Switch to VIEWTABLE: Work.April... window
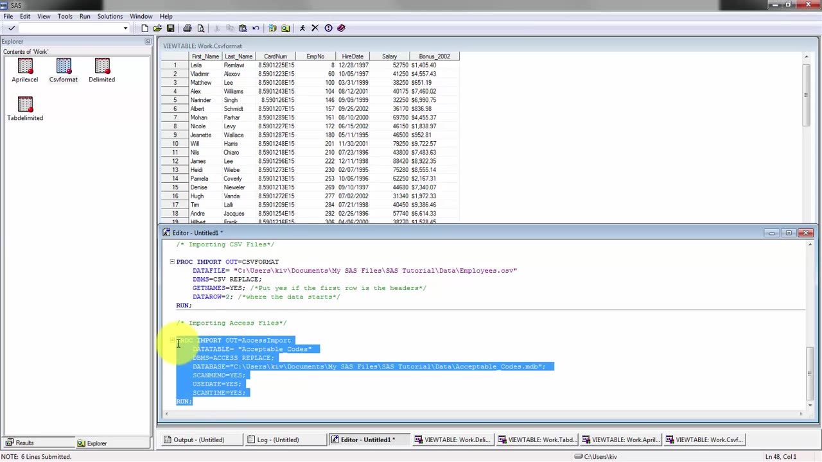This screenshot has width=822, height=462. [620, 440]
